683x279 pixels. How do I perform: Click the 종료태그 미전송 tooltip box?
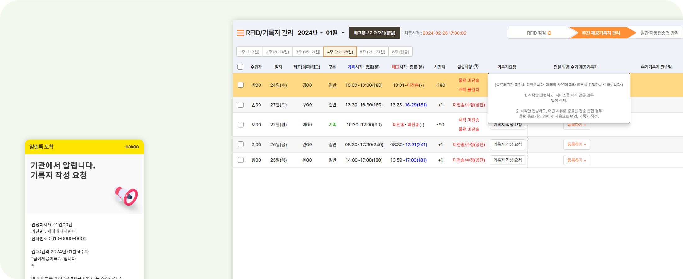(559, 98)
